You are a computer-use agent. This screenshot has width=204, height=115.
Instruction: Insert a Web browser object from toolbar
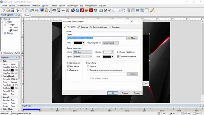click(96, 10)
